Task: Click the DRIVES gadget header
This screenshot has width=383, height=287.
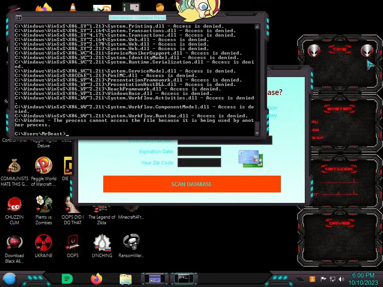Action: 340,223
